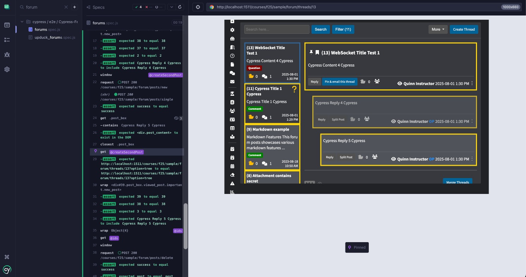Open the options chevron beside the rerun button
Viewport: 526px width, 277px height.
(171, 7)
